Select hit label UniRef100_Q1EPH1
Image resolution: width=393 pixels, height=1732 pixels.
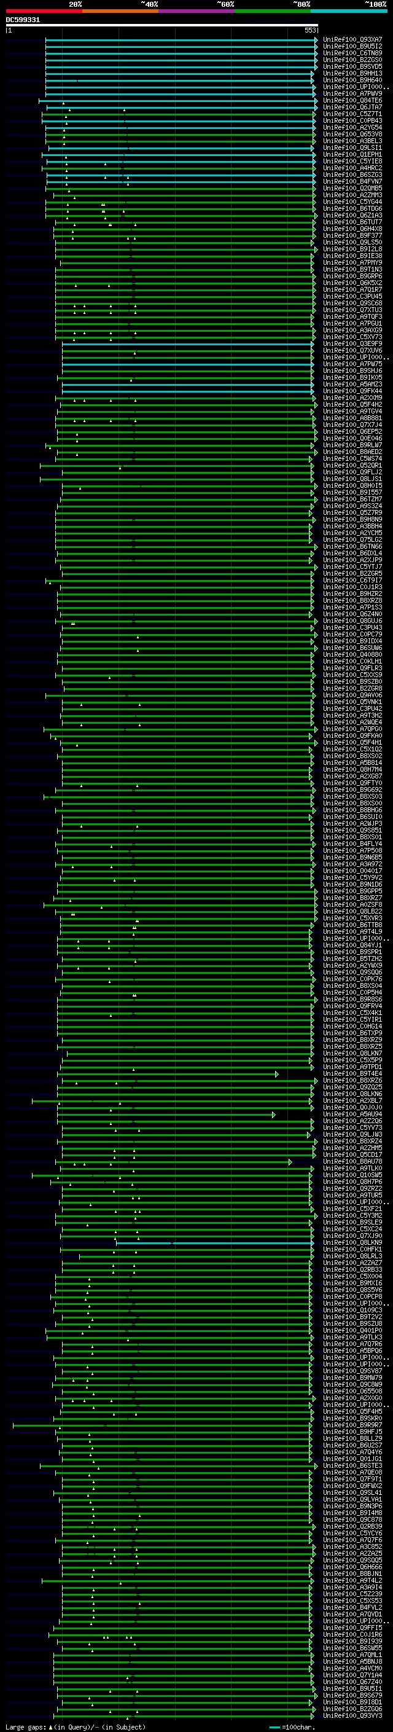pyautogui.click(x=352, y=155)
